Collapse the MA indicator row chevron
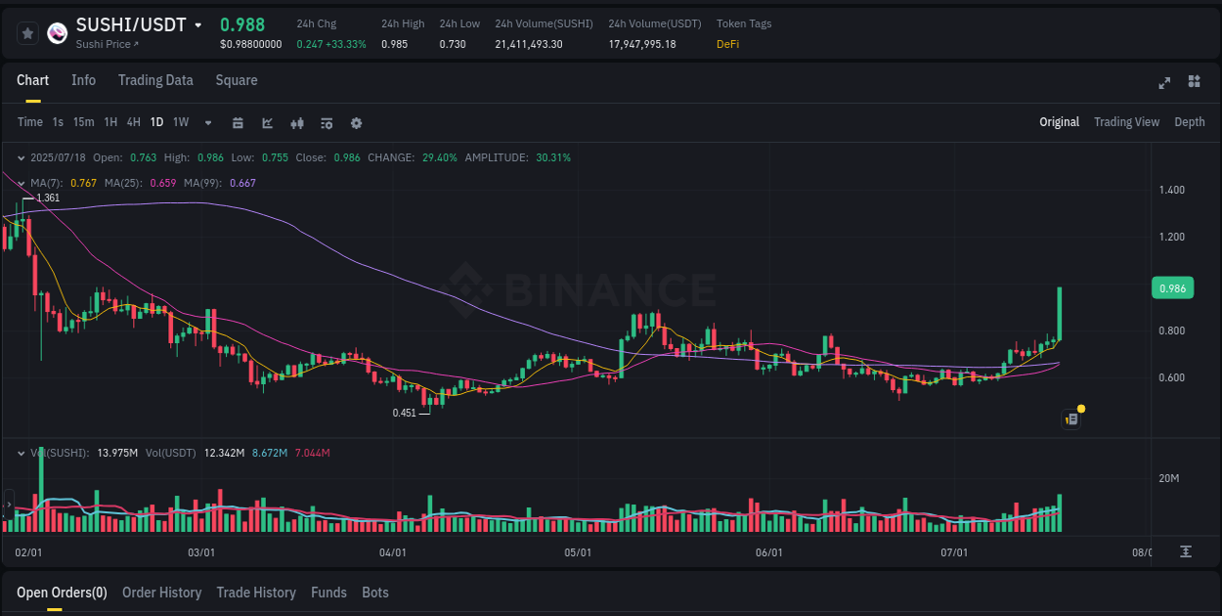 (21, 183)
